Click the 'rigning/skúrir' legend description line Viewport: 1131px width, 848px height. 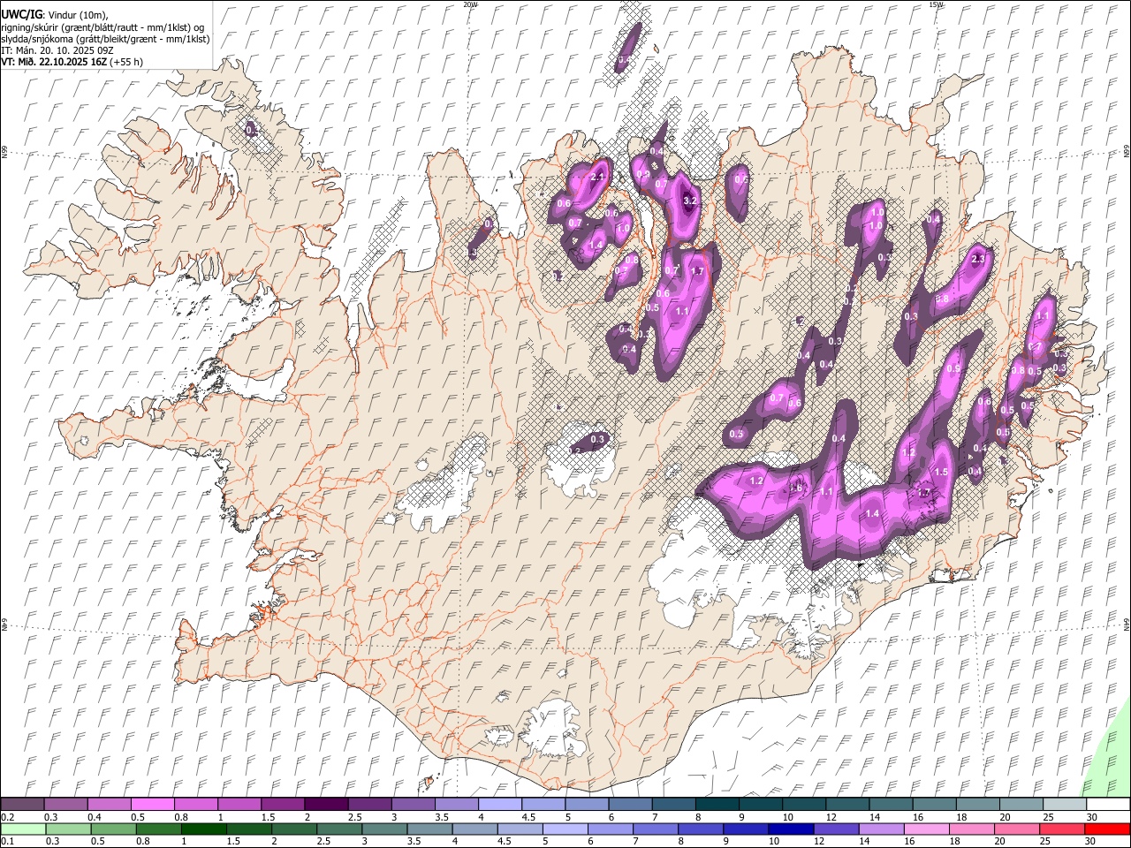pyautogui.click(x=102, y=27)
